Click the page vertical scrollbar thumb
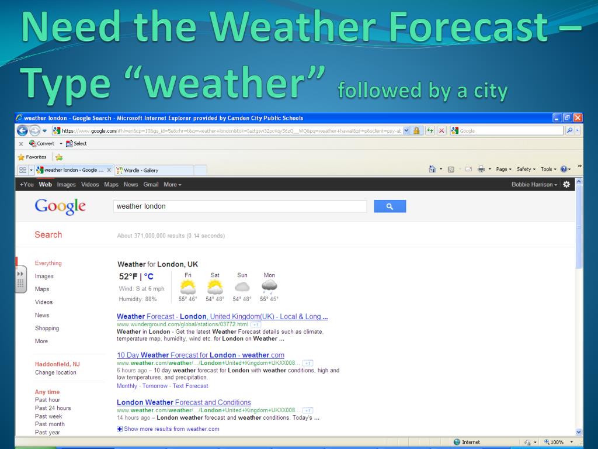598x449 pixels. pyautogui.click(x=579, y=227)
